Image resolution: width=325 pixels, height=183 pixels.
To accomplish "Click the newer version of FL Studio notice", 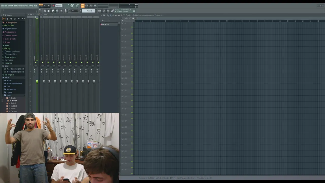I will click(x=123, y=11).
